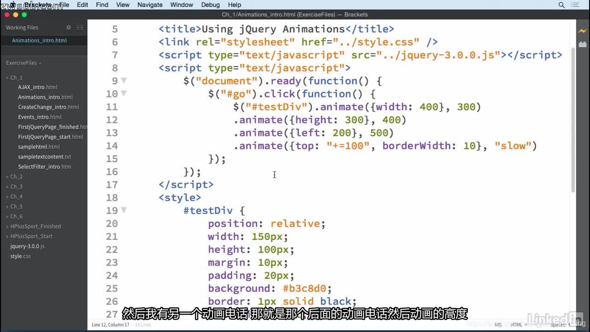
Task: Open the File menu
Action: click(64, 5)
